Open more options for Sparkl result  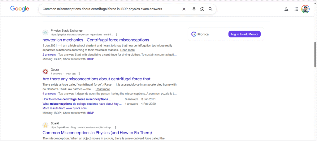116,127
